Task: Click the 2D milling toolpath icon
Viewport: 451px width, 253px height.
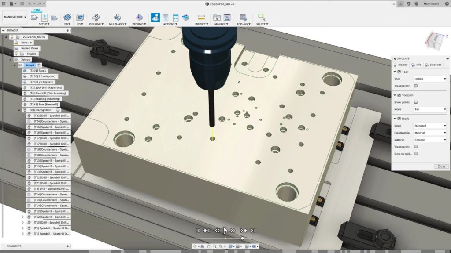Action: coord(67,17)
